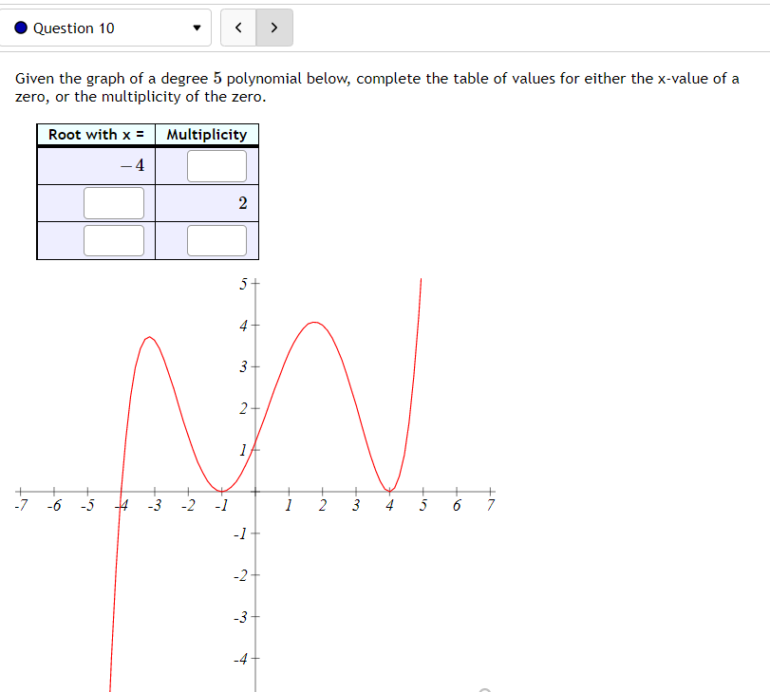Click the Multiplicity column header

[x=206, y=135]
